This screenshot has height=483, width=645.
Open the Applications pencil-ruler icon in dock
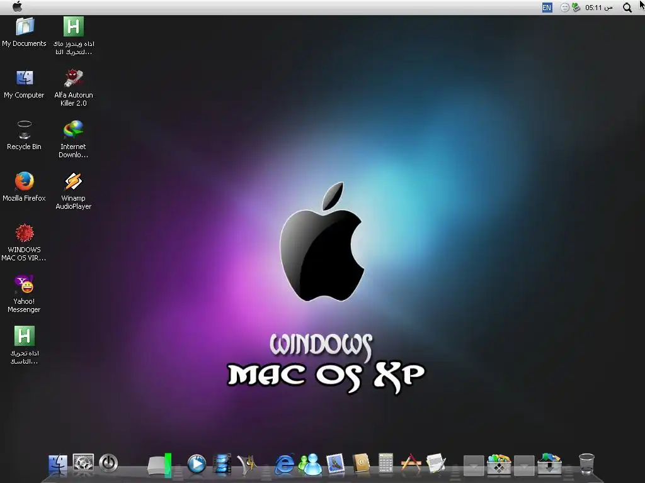tap(411, 464)
